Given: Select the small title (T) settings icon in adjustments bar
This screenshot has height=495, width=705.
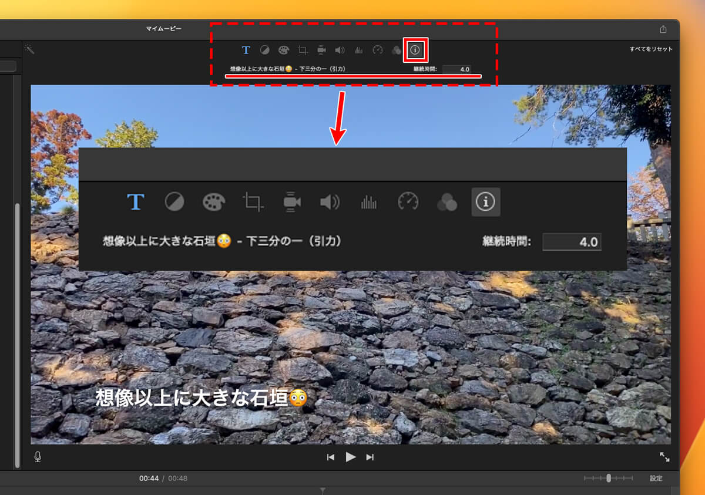Looking at the screenshot, I should coord(246,50).
